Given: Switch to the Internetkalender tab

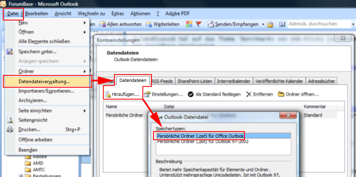Looking at the screenshot, I should coord(234,81).
